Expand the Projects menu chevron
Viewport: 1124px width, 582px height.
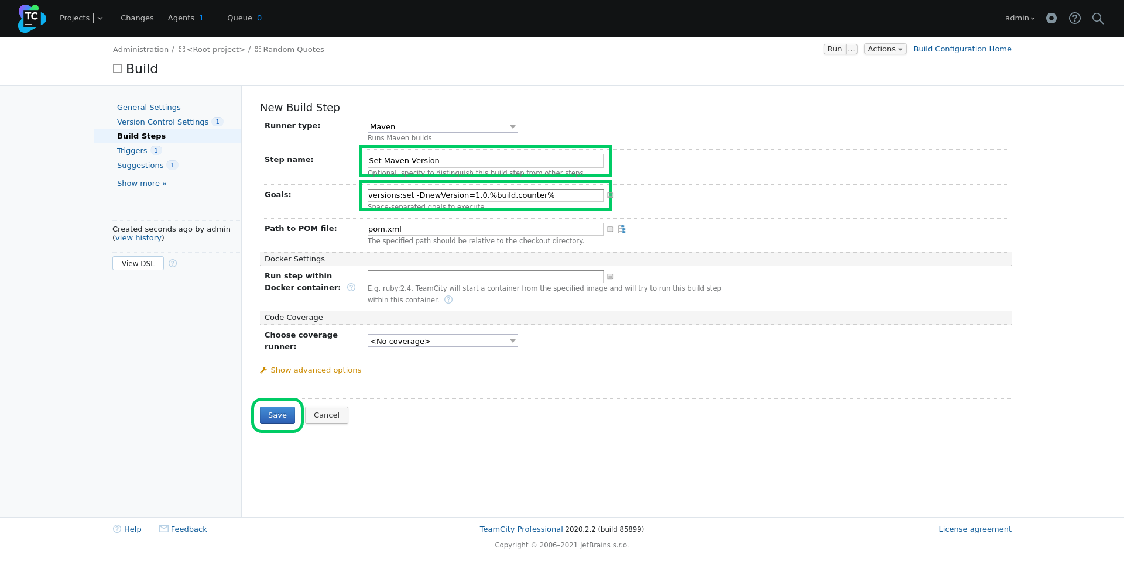pos(100,18)
